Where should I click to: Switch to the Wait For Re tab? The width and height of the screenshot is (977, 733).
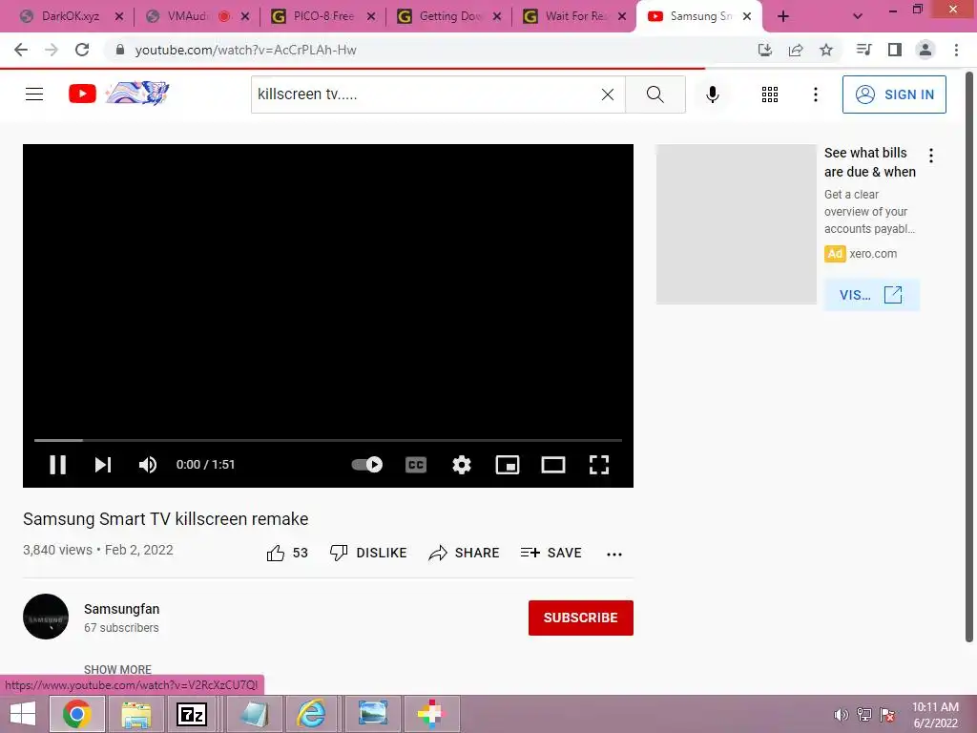pos(574,16)
